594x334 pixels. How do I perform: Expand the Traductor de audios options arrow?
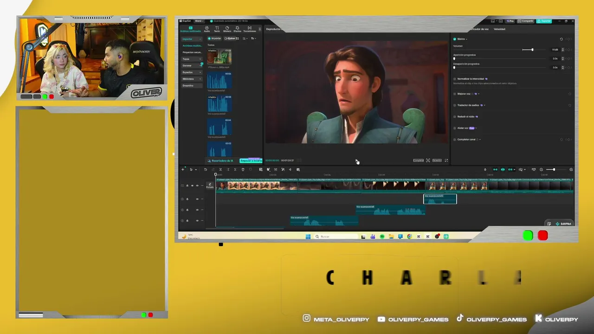[x=484, y=105]
